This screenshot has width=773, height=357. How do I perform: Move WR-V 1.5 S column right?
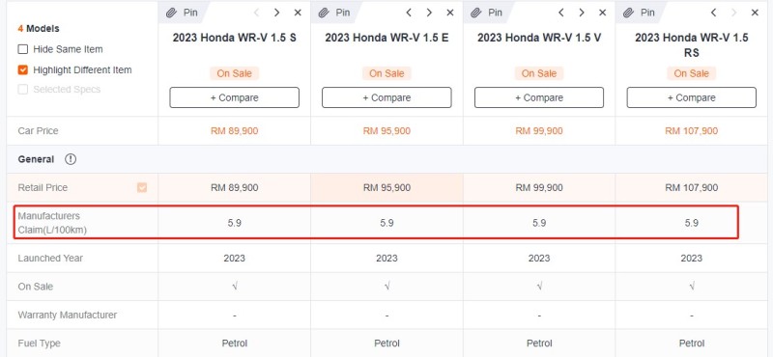pyautogui.click(x=277, y=13)
